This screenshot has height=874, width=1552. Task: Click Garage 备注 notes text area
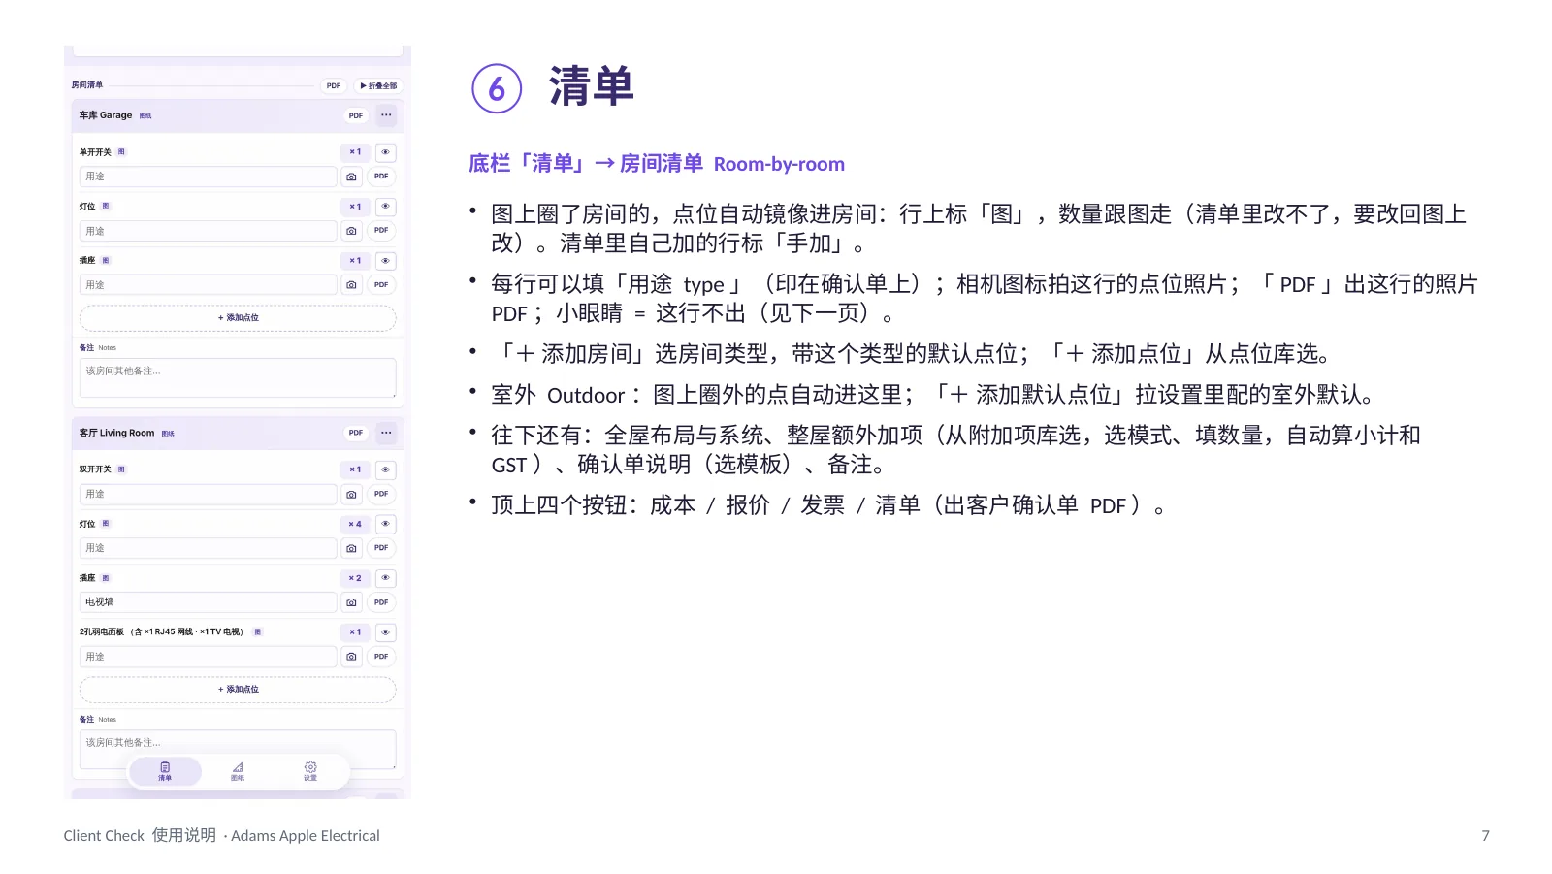(x=238, y=377)
